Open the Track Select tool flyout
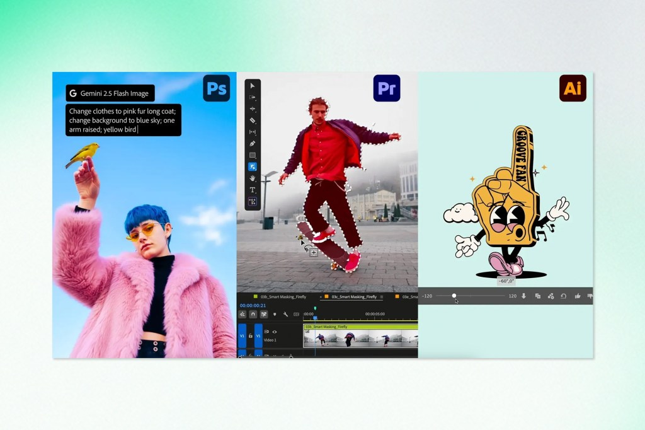 click(254, 98)
